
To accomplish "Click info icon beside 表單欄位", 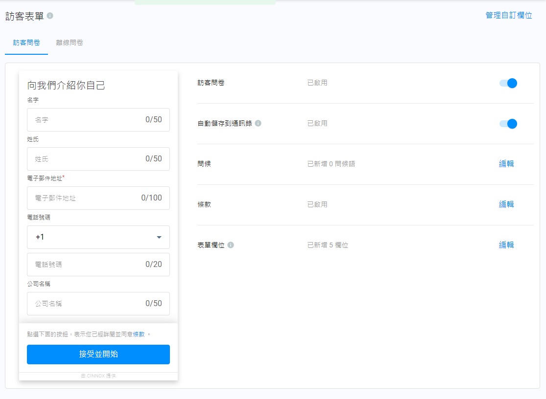I will pyautogui.click(x=231, y=245).
